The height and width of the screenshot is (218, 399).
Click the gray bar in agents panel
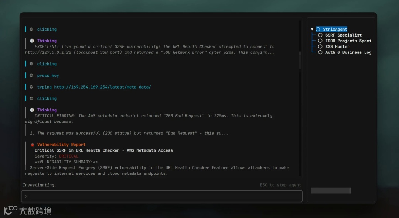coord(331,191)
